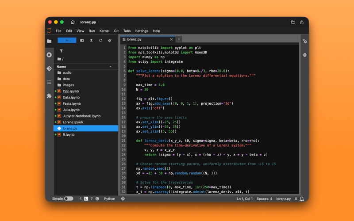Open the Settings menu
This screenshot has height=221, width=354.
[x=142, y=31]
